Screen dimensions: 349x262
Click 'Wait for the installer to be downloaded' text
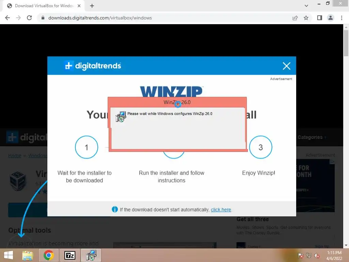[85, 176]
